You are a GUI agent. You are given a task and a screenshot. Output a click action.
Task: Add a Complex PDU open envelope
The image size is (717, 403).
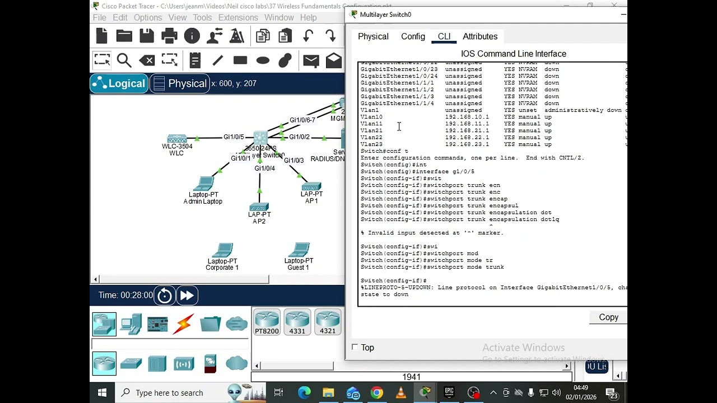pos(333,60)
